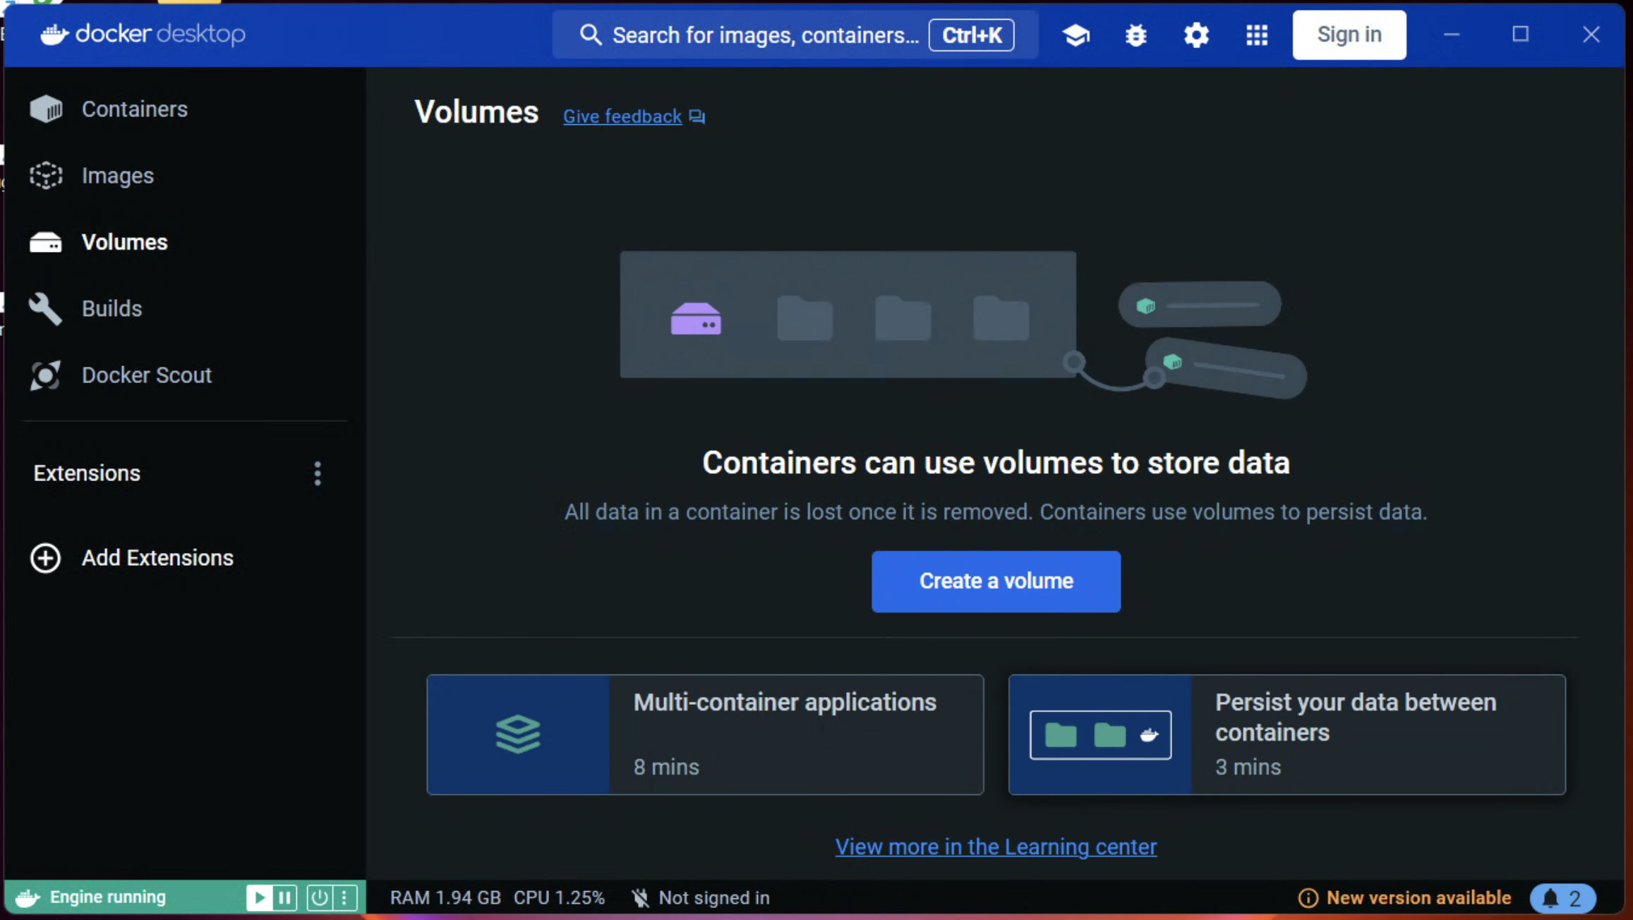This screenshot has width=1633, height=920.
Task: Click the info icon beside New version available
Action: 1308,898
